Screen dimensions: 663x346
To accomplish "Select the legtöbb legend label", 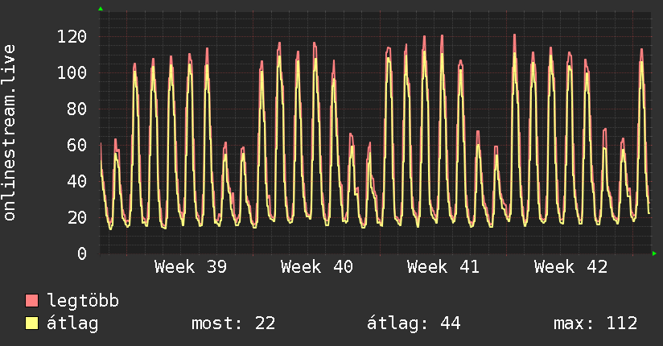I will pyautogui.click(x=83, y=300).
